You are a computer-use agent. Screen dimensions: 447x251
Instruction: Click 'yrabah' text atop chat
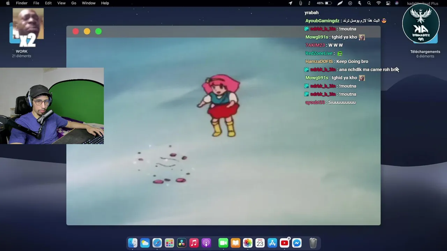tap(312, 13)
